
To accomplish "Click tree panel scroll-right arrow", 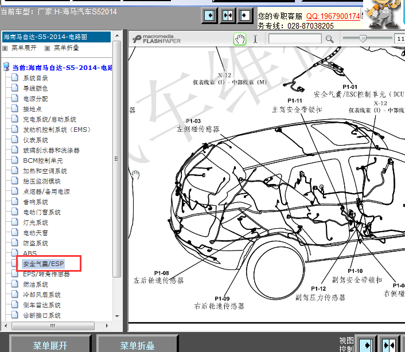I will point(107,326).
